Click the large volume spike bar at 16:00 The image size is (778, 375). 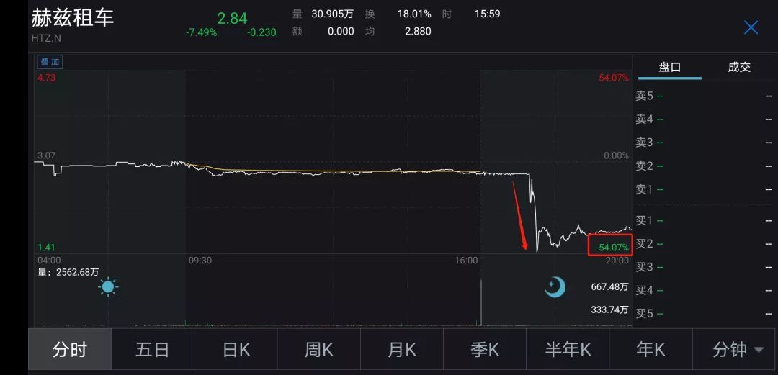click(x=480, y=302)
